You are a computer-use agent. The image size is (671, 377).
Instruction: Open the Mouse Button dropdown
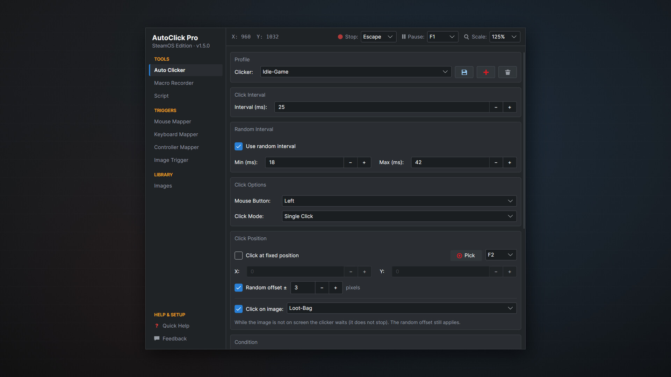pos(399,201)
